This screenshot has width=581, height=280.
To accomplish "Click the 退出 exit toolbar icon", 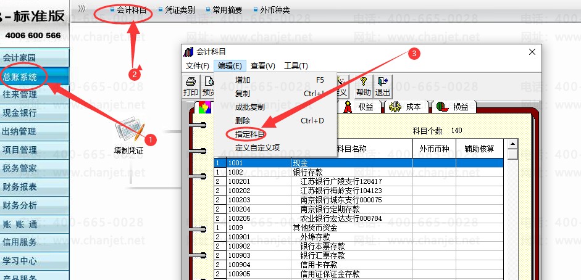I will click(382, 86).
